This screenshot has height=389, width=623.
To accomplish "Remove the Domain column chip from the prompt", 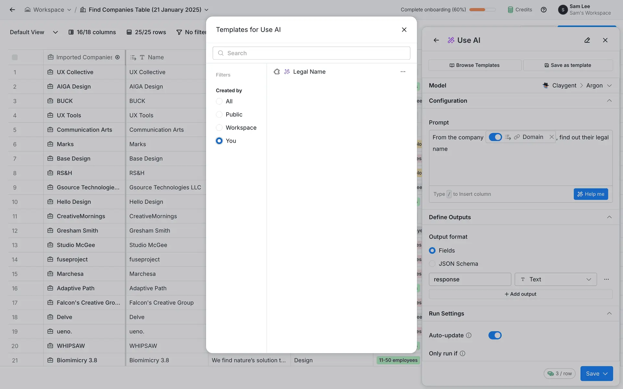I will [551, 137].
